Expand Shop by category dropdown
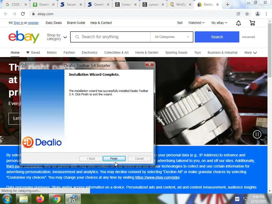The image size is (272, 204). (57, 37)
